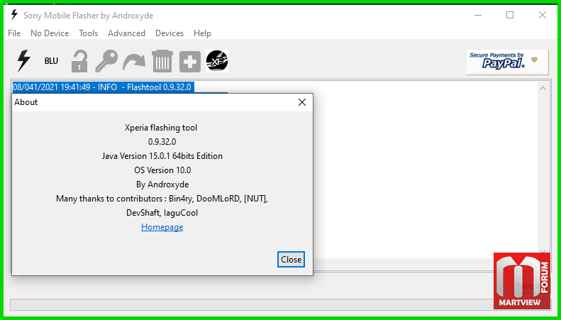Follow the Homepage link
Image resolution: width=561 pixels, height=320 pixels.
point(162,227)
